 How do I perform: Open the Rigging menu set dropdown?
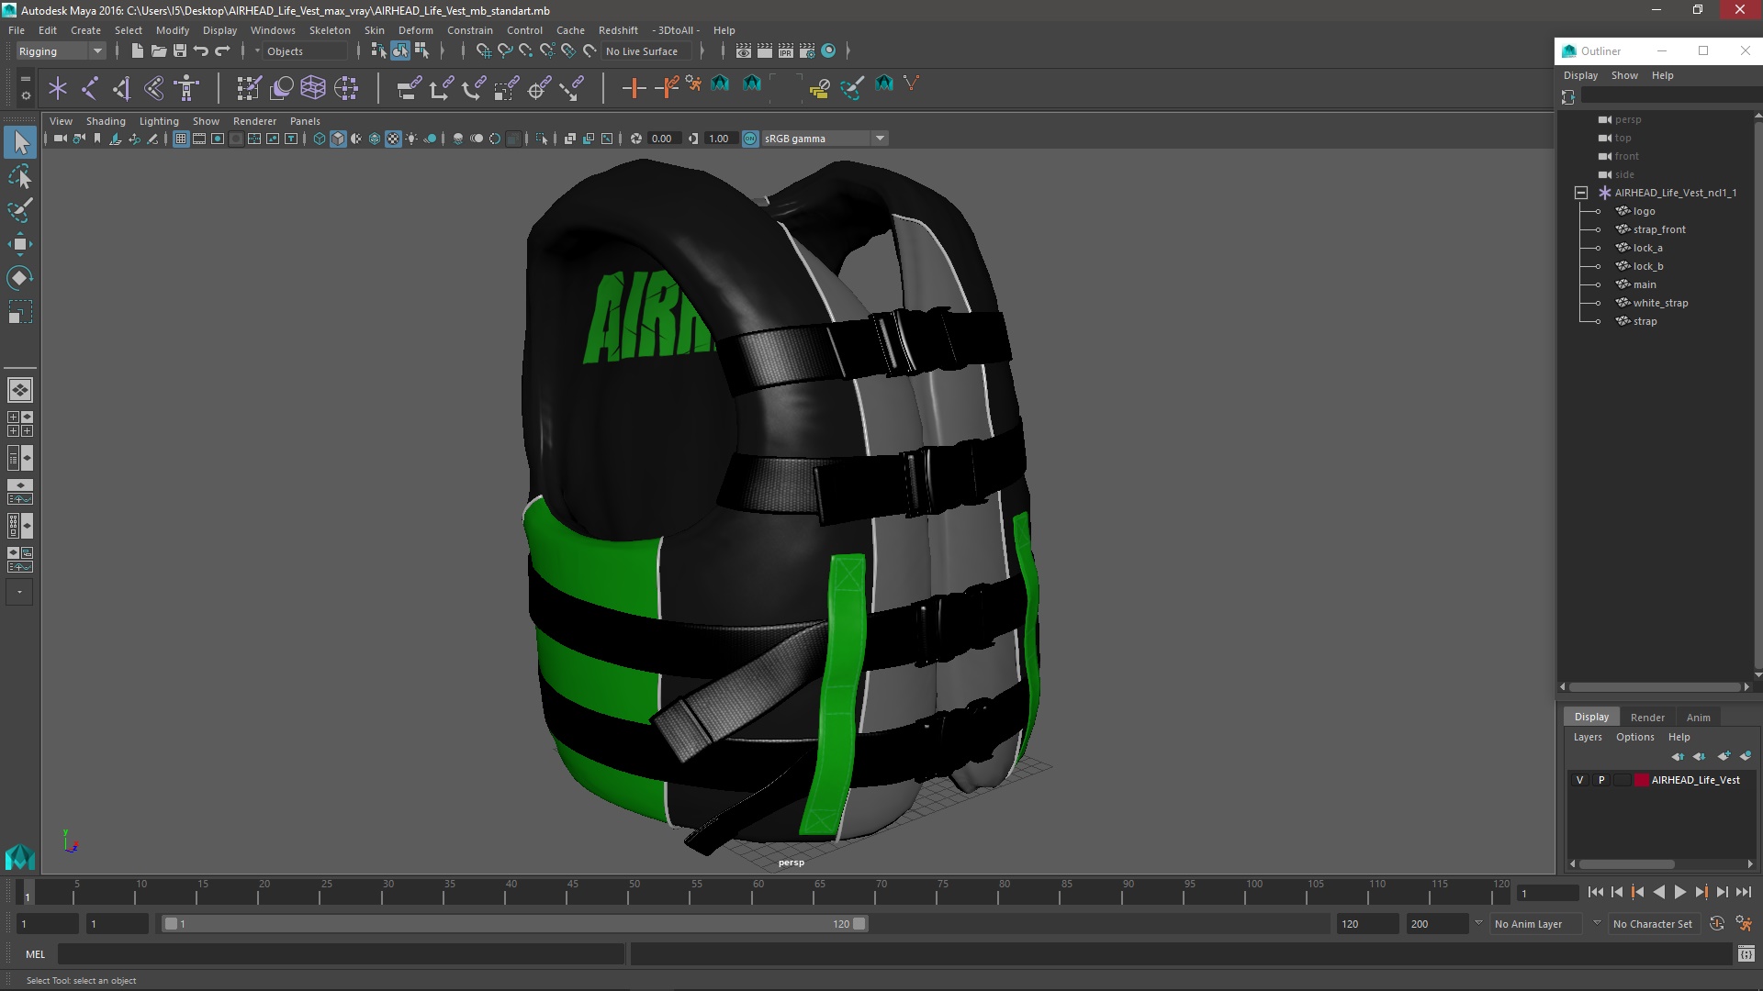point(61,51)
